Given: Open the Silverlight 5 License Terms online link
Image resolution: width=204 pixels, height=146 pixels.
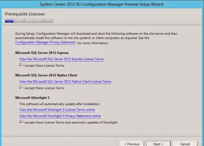Looking at the screenshot, I should point(57,110).
